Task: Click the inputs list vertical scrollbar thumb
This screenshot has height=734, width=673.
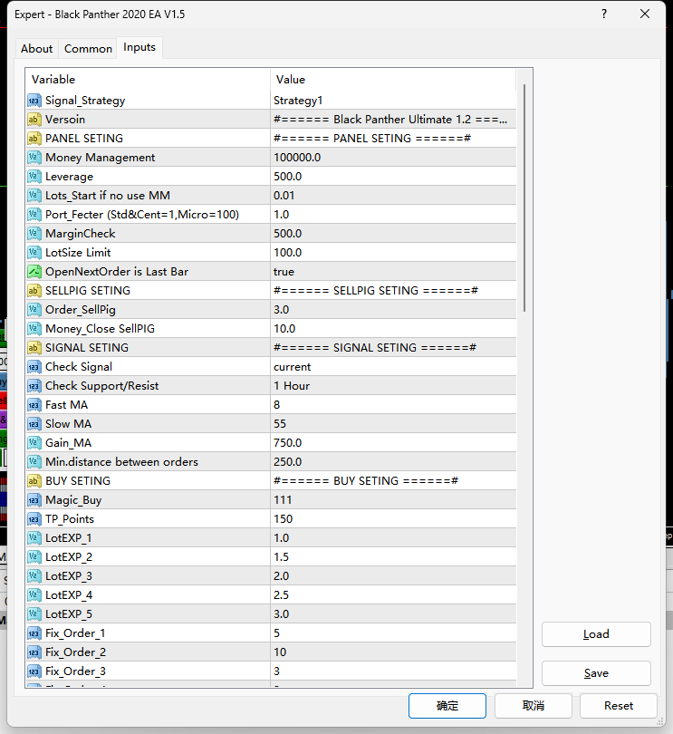Action: coord(524,198)
